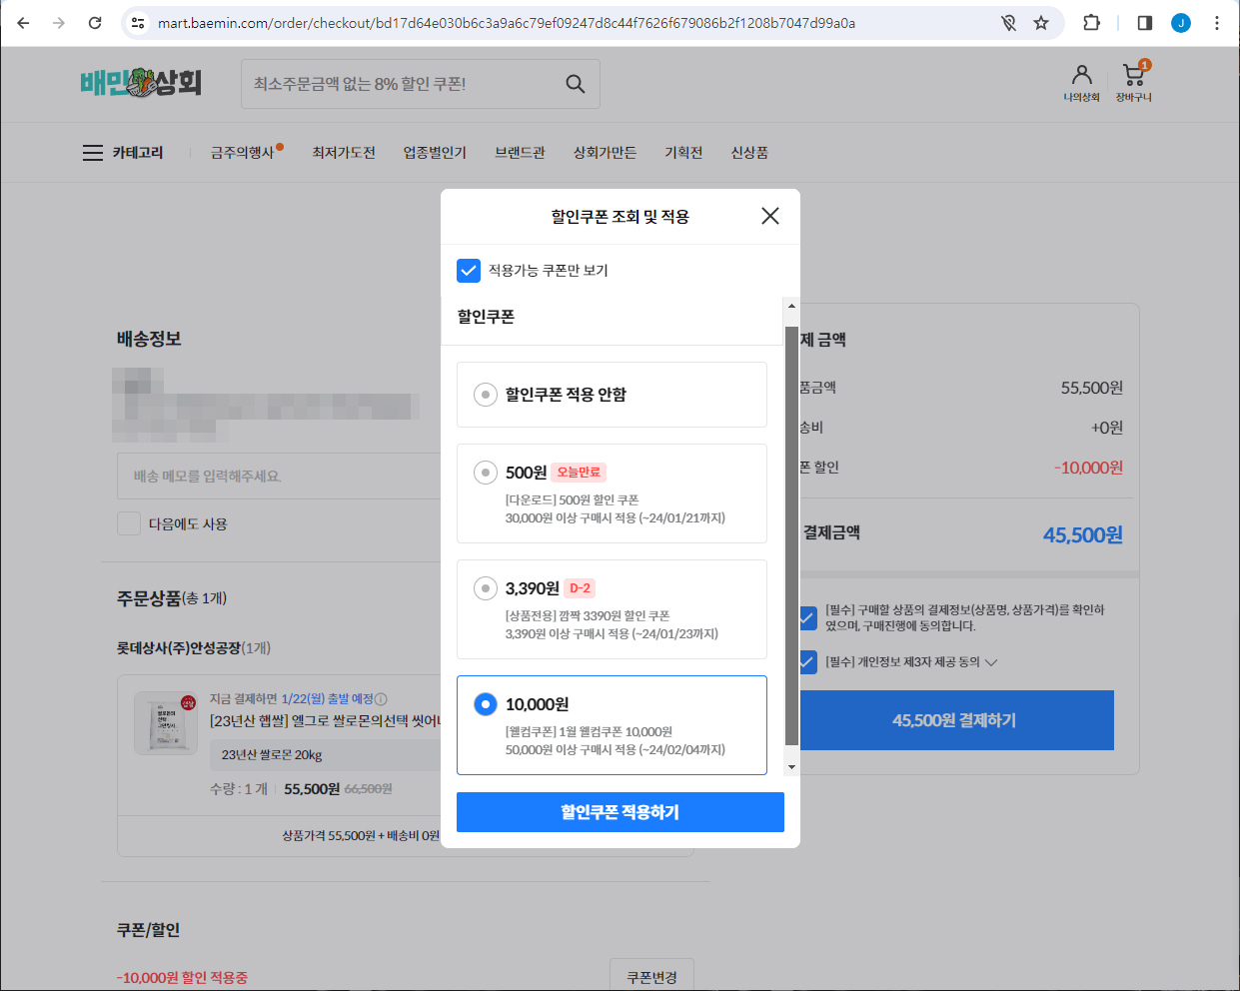Open the shopping cart with badge
Screen dimensions: 1240x991
click(1132, 74)
